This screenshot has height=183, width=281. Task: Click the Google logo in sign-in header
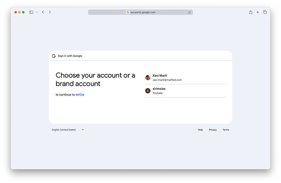[x=54, y=56]
